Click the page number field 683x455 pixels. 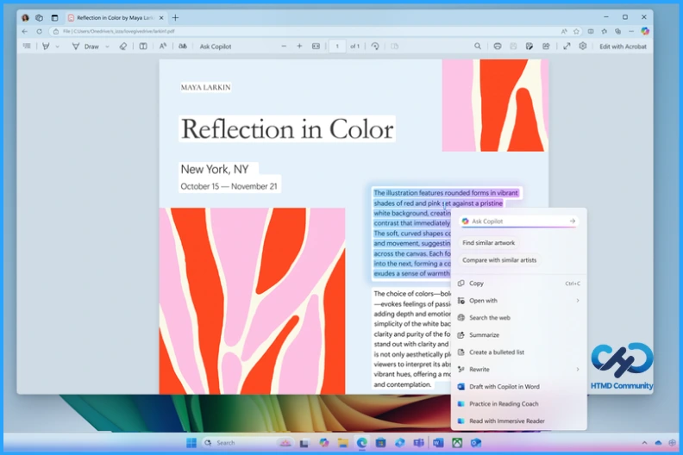(337, 47)
